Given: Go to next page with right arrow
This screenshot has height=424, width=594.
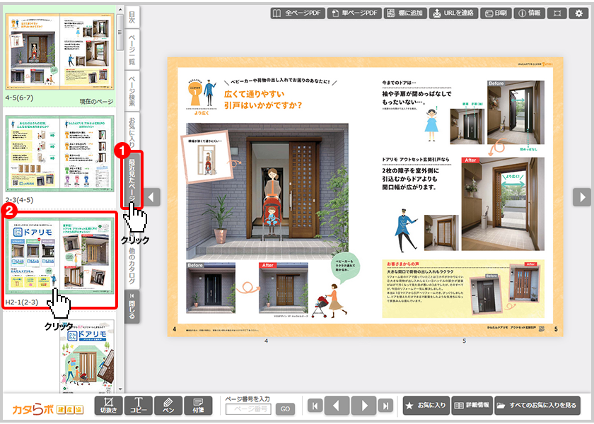Looking at the screenshot, I should point(581,197).
